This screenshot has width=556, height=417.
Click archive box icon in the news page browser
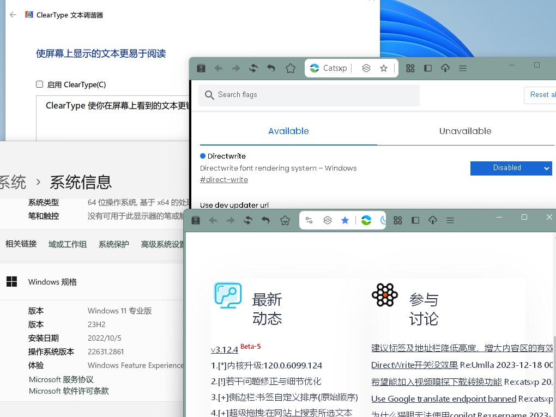196,221
